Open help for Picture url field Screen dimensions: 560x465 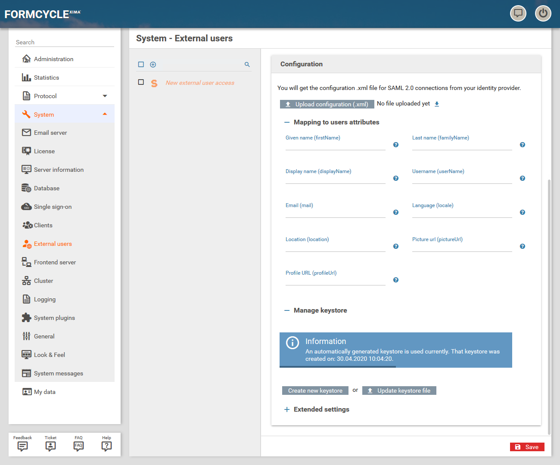pos(522,246)
